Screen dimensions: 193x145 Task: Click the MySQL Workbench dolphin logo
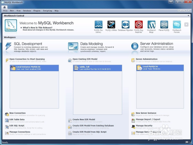[11, 26]
